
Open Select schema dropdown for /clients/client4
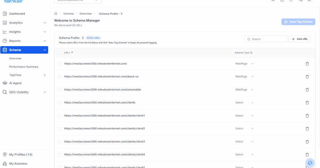click(244, 155)
